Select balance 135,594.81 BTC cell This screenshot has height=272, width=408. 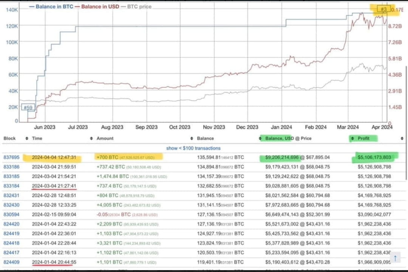[x=220, y=158]
